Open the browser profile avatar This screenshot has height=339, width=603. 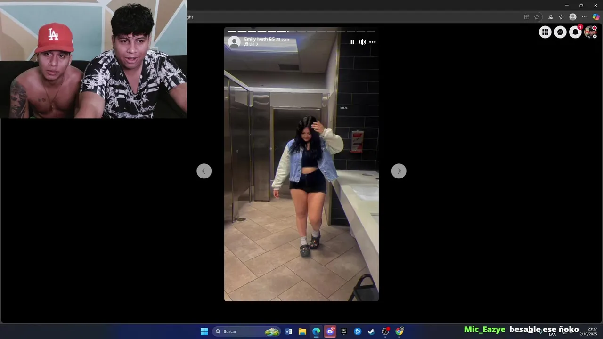tap(573, 17)
